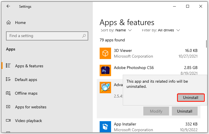Click the 10/9/2022 install date

[189, 130]
